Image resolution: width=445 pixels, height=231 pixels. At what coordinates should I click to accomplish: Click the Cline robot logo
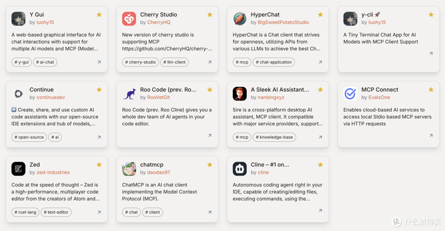coord(240,169)
